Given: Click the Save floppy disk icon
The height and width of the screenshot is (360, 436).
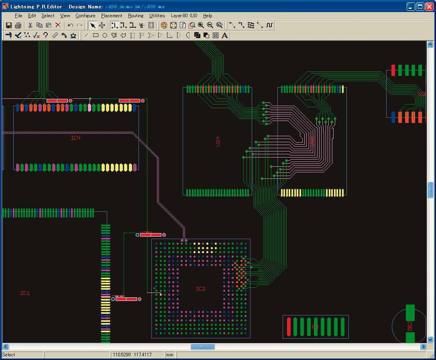Looking at the screenshot, I should click(x=8, y=25).
